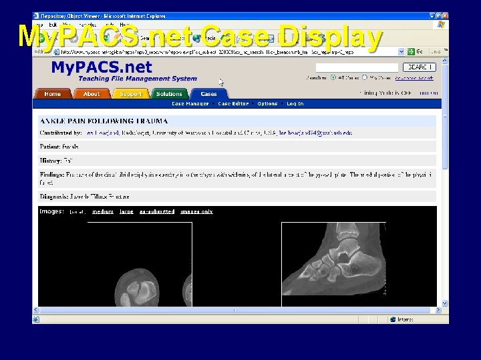Expand the address bar dropdown arrow

click(x=401, y=52)
